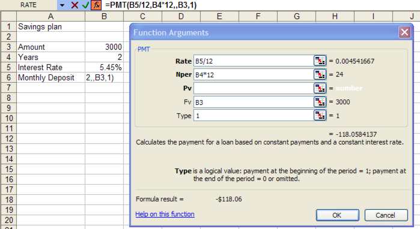The height and width of the screenshot is (229, 420).
Task: Click OK in Function Arguments dialog
Action: coord(337,215)
